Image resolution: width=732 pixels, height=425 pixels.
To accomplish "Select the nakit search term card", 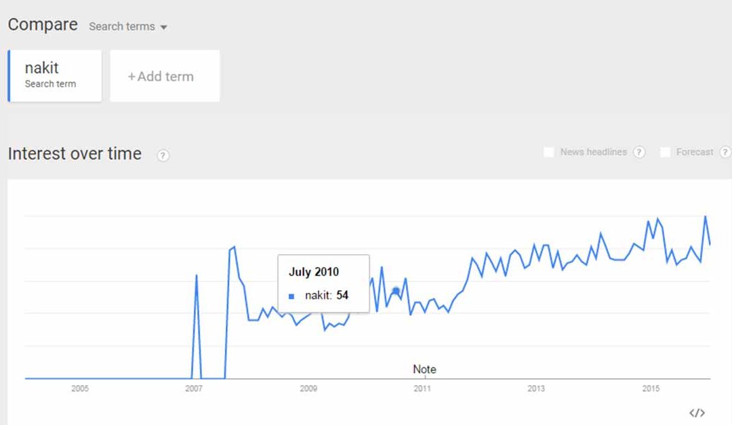I will click(55, 76).
